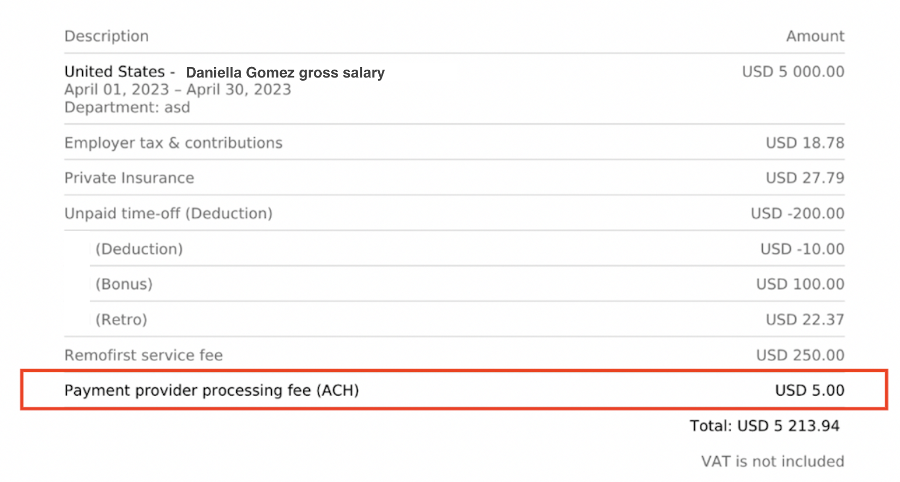Click the USD 27.79 insurance amount
The image size is (900, 482).
click(x=805, y=178)
